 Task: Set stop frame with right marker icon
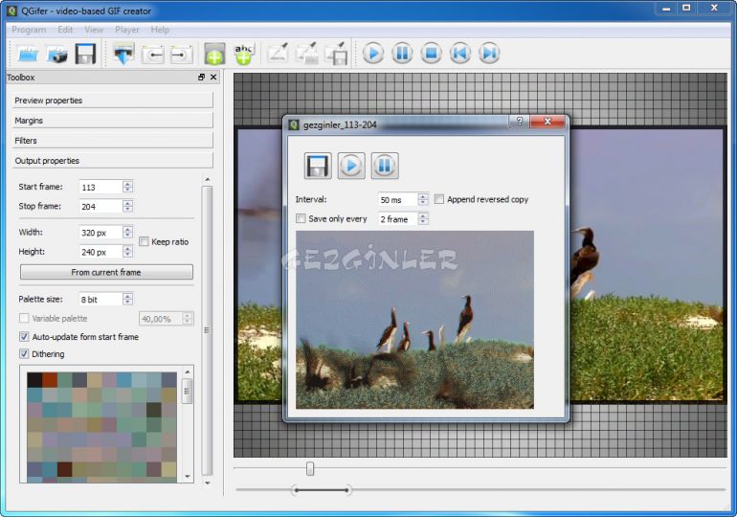click(181, 55)
